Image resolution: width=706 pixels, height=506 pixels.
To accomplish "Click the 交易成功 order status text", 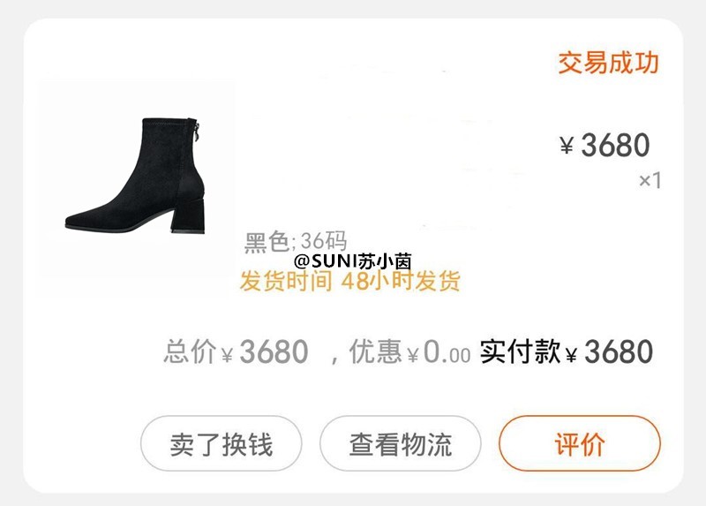I will 608,63.
